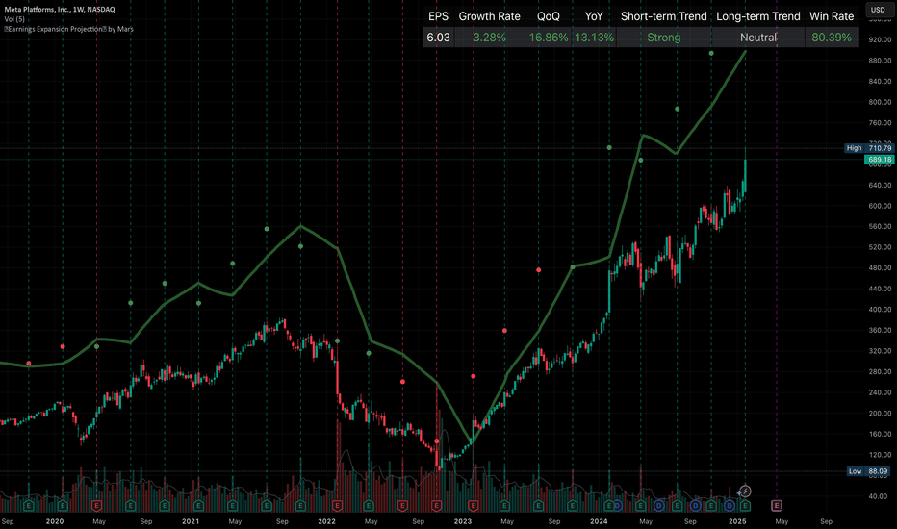Image resolution: width=897 pixels, height=529 pixels.
Task: Click the 2024 label on the time axis
Action: click(x=599, y=521)
